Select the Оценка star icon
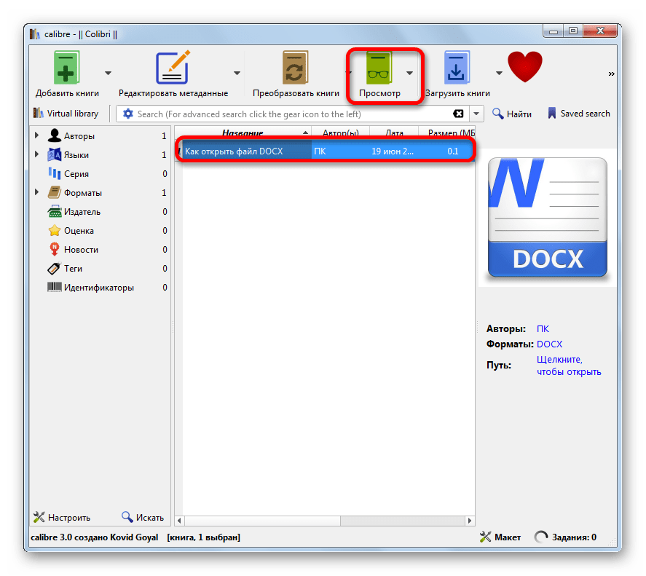 click(55, 230)
